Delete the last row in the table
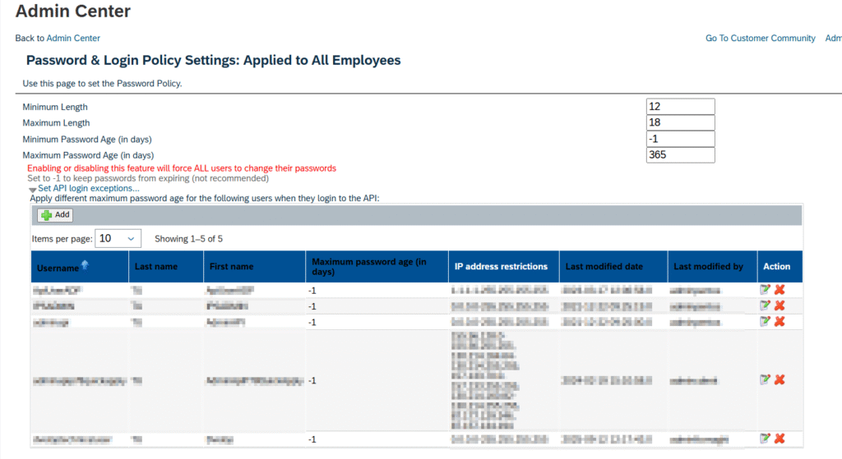This screenshot has height=459, width=842. coord(780,438)
